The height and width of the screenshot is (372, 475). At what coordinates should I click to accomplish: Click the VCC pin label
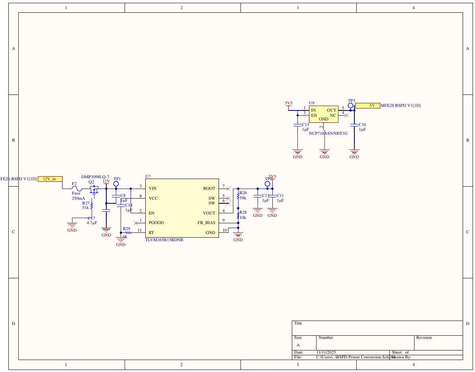coord(153,199)
